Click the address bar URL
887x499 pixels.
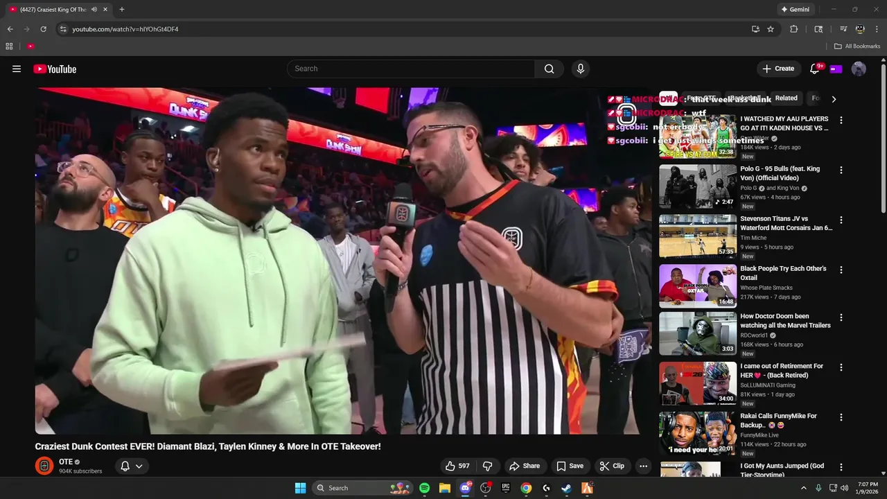click(x=125, y=29)
